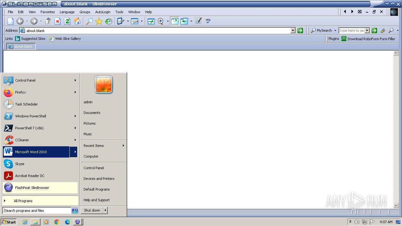Screen dimensions: 402x226
Task: Expand the zoom level dropdown arrow
Action: pyautogui.click(x=168, y=21)
